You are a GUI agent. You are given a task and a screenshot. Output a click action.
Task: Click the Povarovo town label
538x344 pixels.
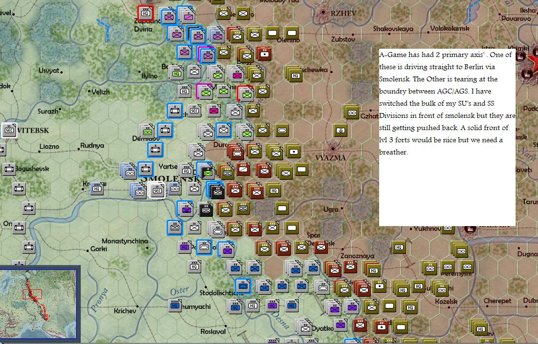click(516, 19)
